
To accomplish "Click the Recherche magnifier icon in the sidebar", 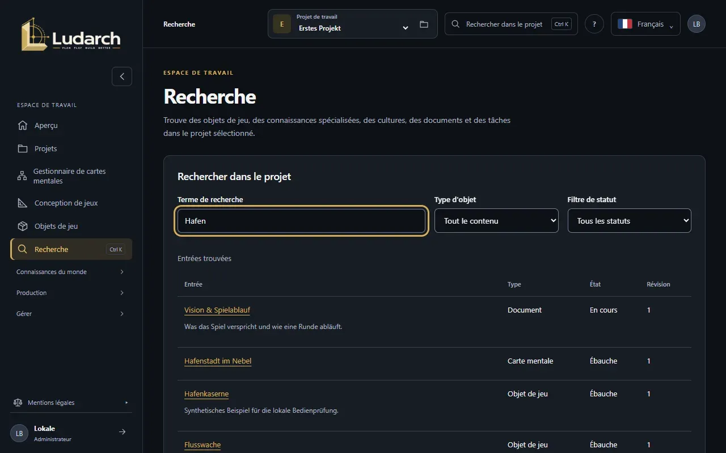I will [23, 249].
